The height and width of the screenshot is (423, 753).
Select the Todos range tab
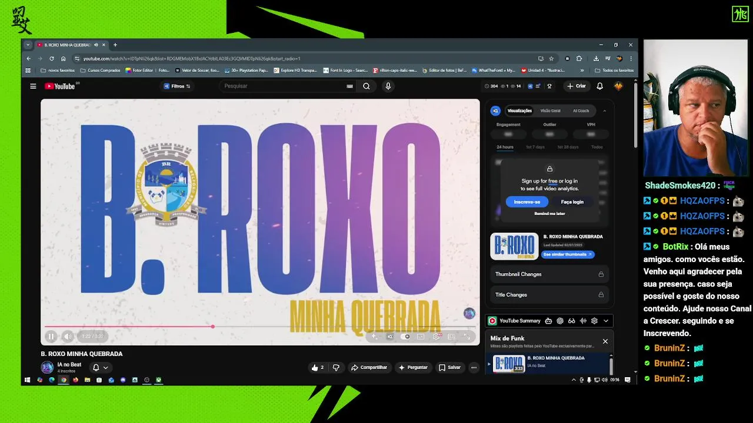tap(597, 147)
